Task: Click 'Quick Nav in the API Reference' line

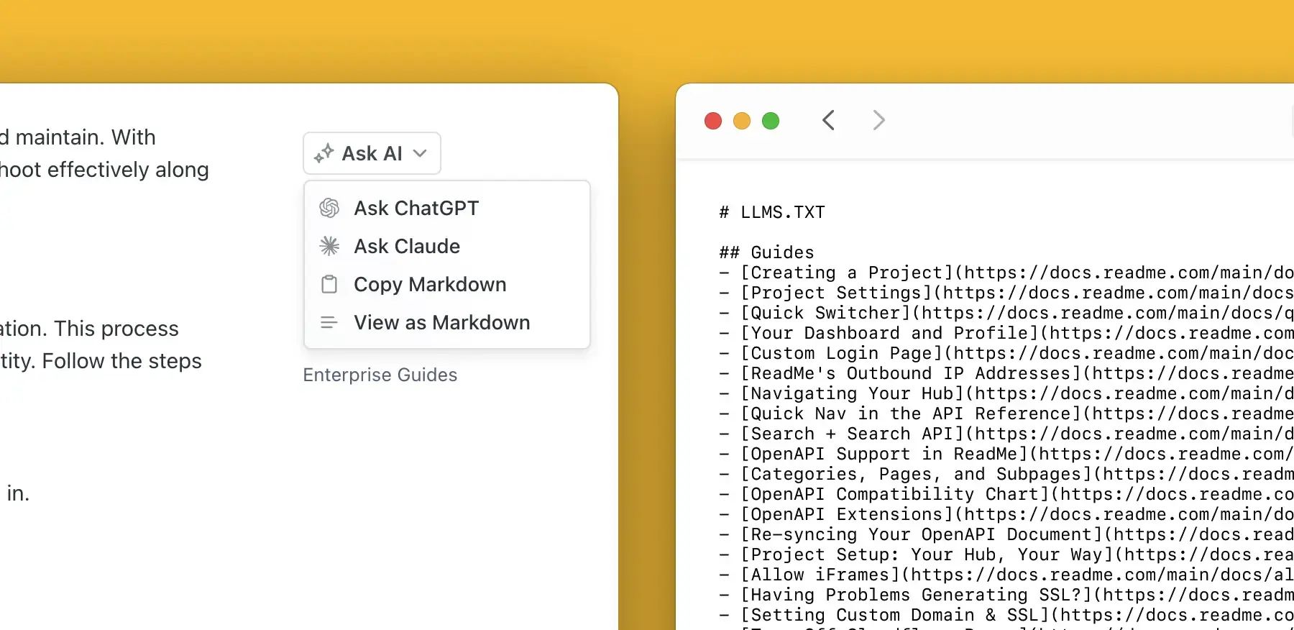Action: pyautogui.click(x=1006, y=414)
